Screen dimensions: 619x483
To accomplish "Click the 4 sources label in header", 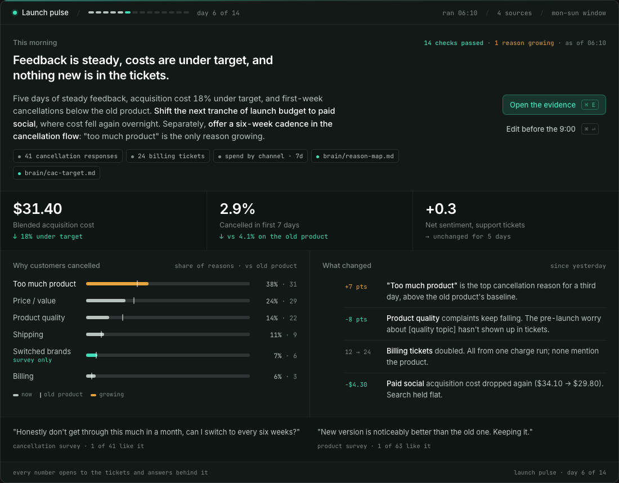I will [x=514, y=13].
